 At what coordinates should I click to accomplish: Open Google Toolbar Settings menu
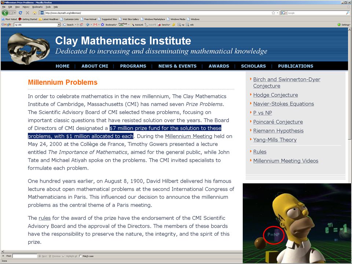tap(344, 25)
